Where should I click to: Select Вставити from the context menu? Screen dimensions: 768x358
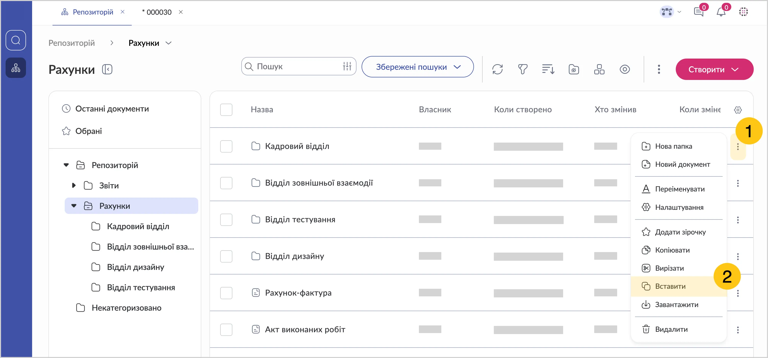click(670, 286)
